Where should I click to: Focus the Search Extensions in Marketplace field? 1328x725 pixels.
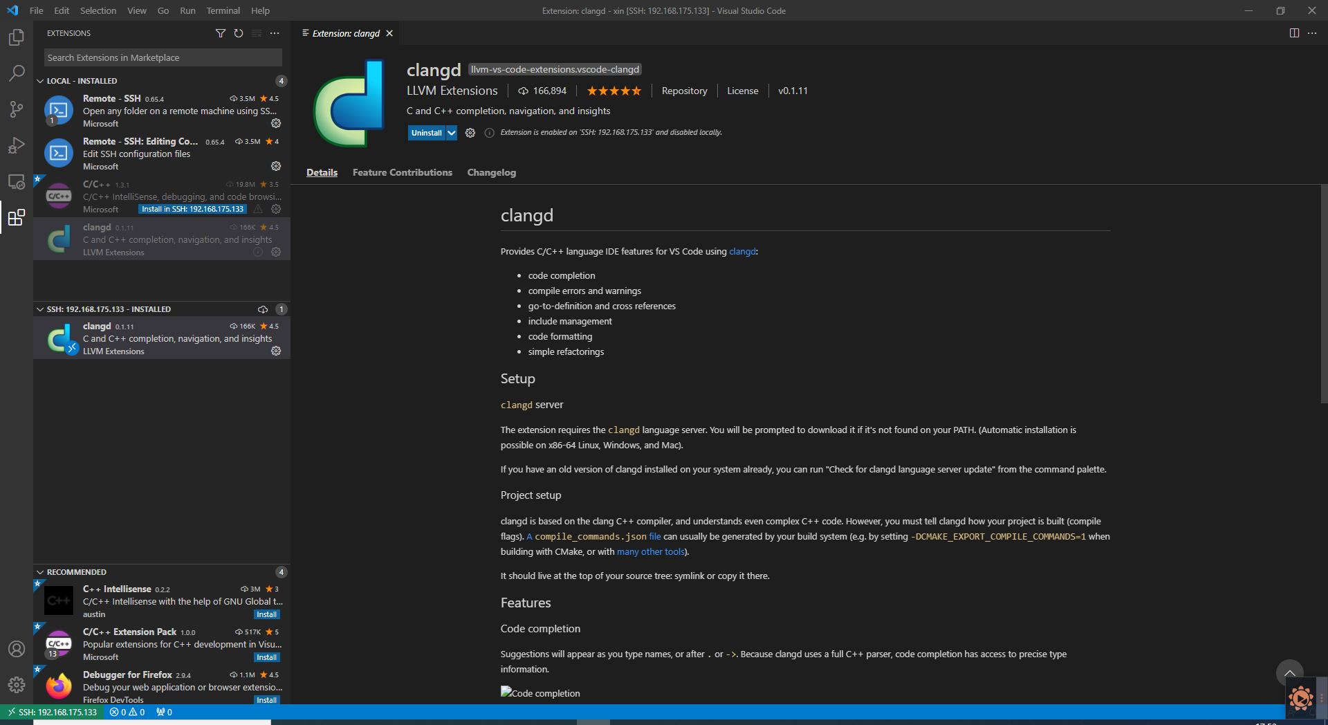163,57
